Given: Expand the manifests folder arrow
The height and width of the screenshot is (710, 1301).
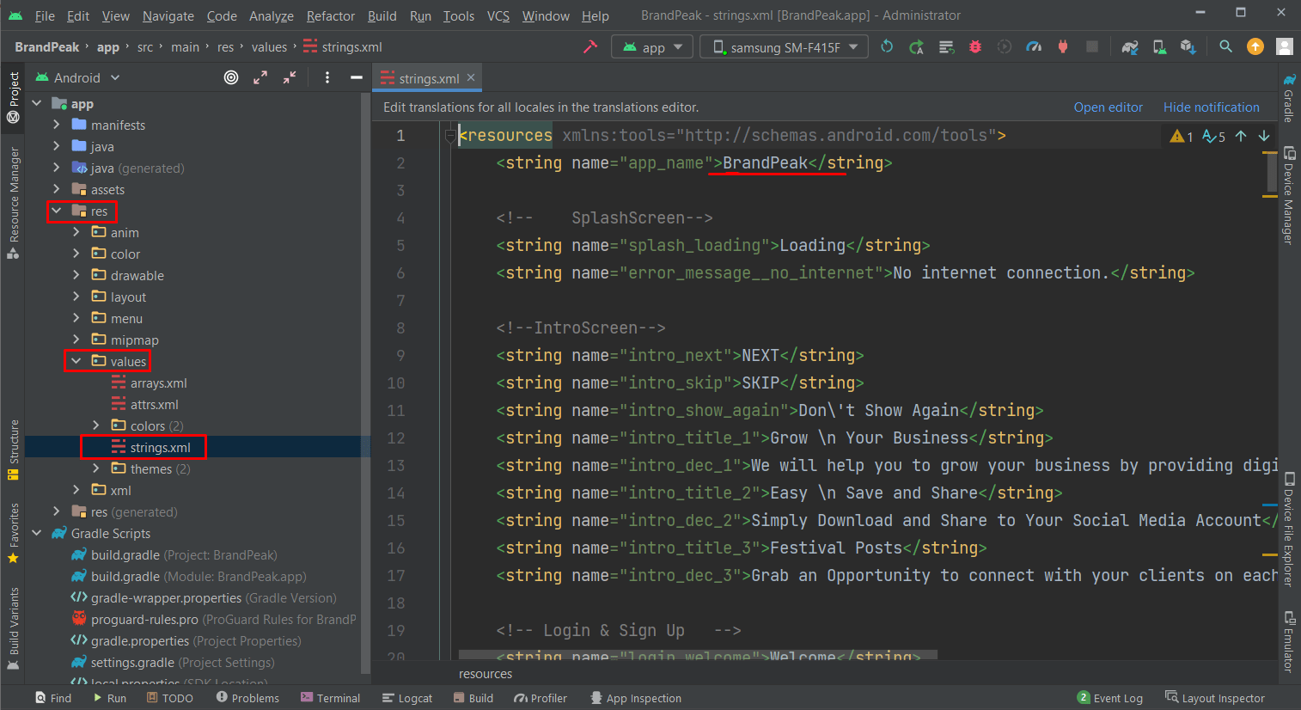Looking at the screenshot, I should (x=57, y=125).
